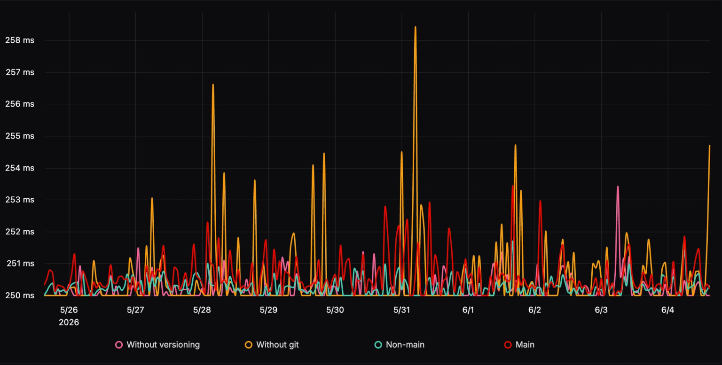Click the 250 ms y-axis label
722x365 pixels.
tap(20, 295)
